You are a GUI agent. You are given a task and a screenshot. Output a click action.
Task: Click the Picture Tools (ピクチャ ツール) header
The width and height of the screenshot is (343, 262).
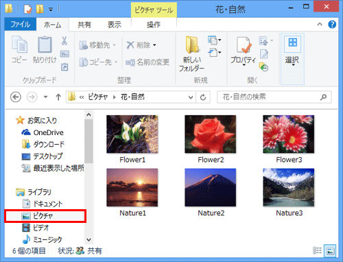click(154, 10)
